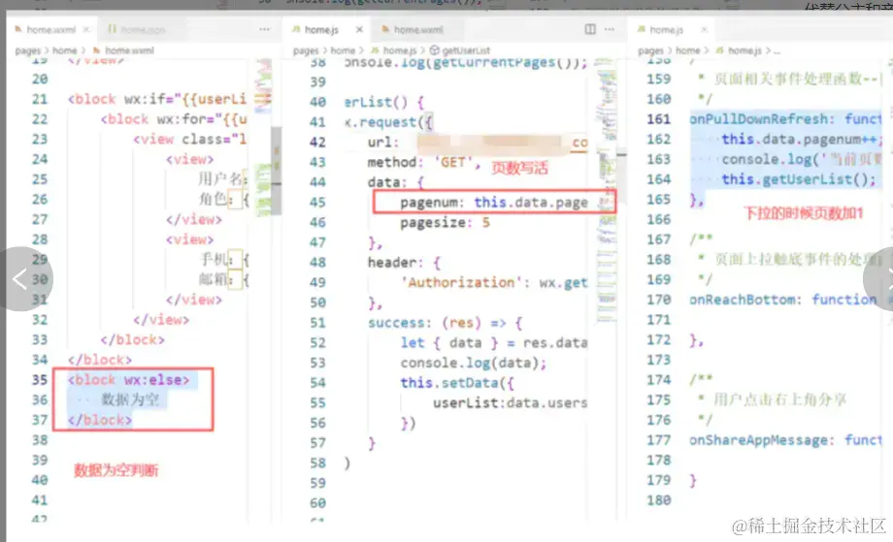893x542 pixels.
Task: Click JSON file icon on home.json tab
Action: (x=113, y=29)
